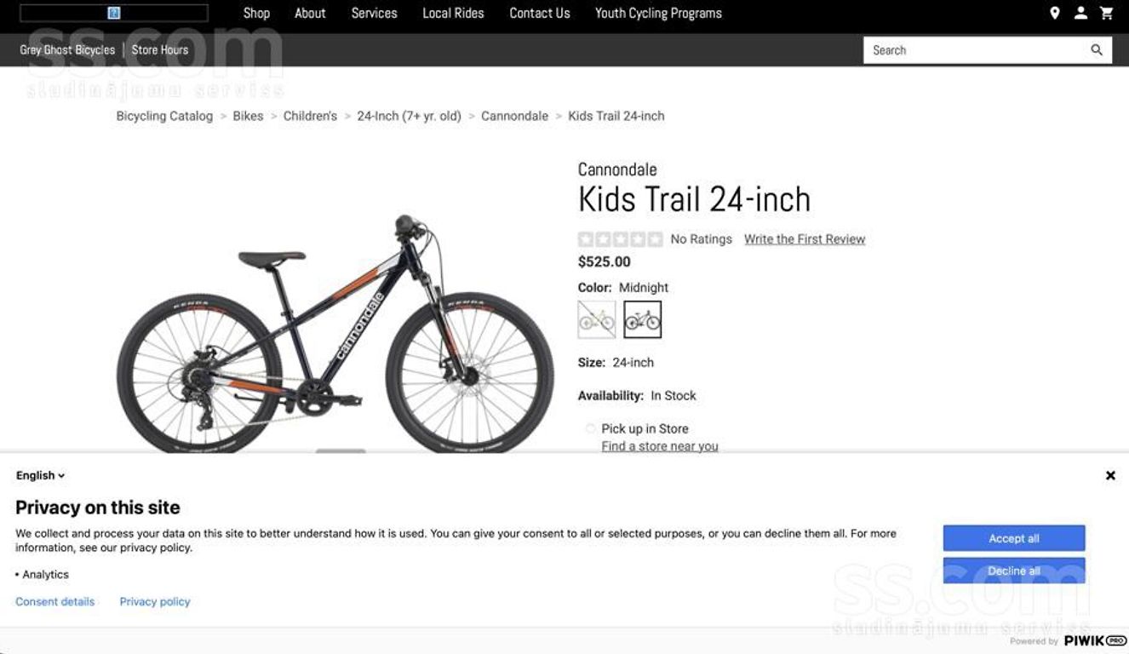Open the English language dropdown
Viewport: 1129px width, 654px height.
tap(40, 476)
